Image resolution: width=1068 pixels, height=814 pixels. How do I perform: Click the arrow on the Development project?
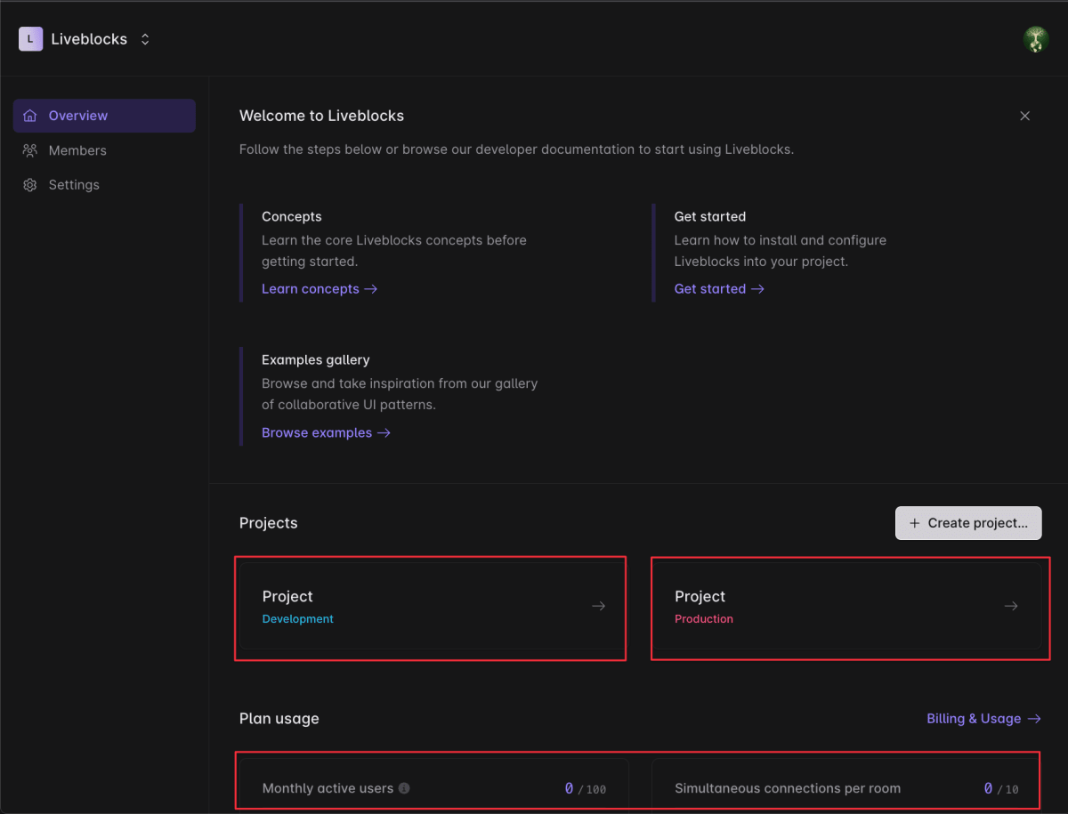coord(599,606)
